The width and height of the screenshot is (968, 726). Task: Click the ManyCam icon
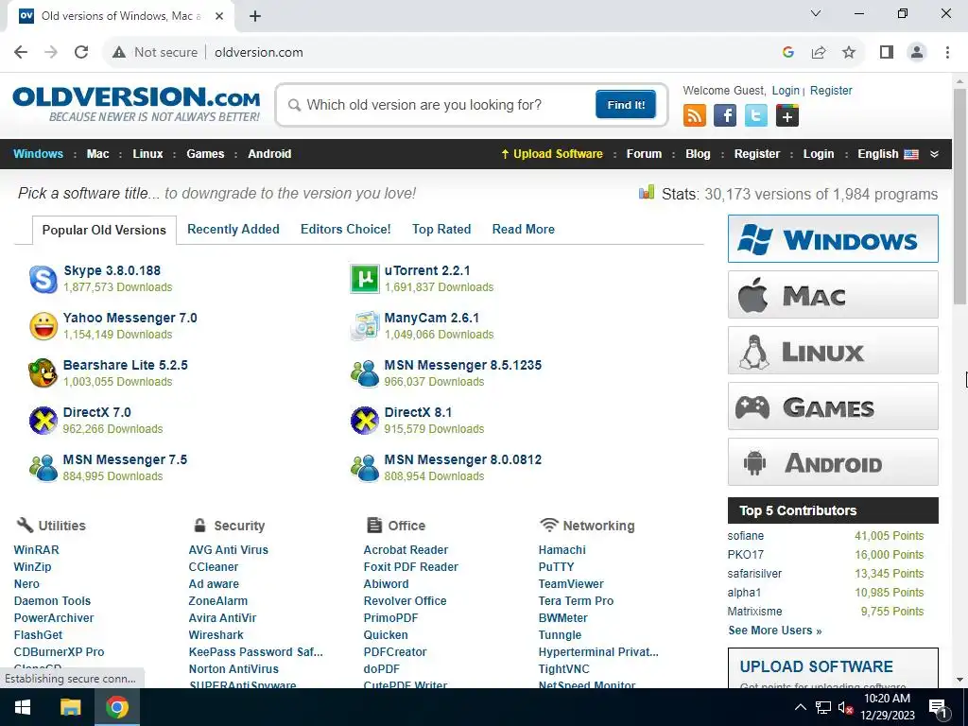364,326
